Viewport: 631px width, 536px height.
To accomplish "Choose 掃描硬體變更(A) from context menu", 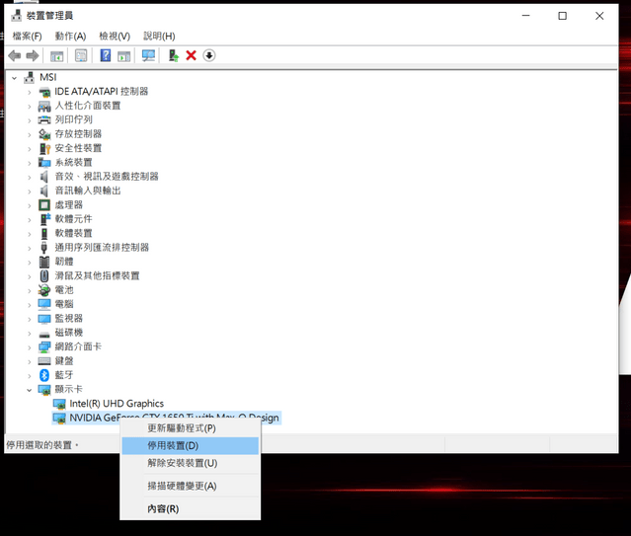I will tap(191, 486).
